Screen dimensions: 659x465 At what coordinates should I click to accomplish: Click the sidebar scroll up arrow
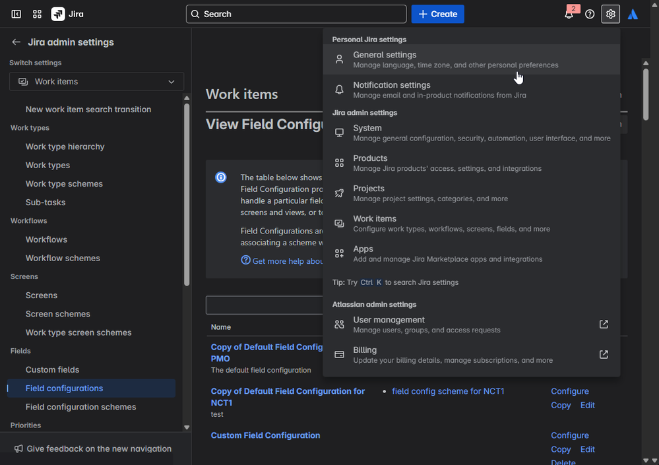(187, 98)
